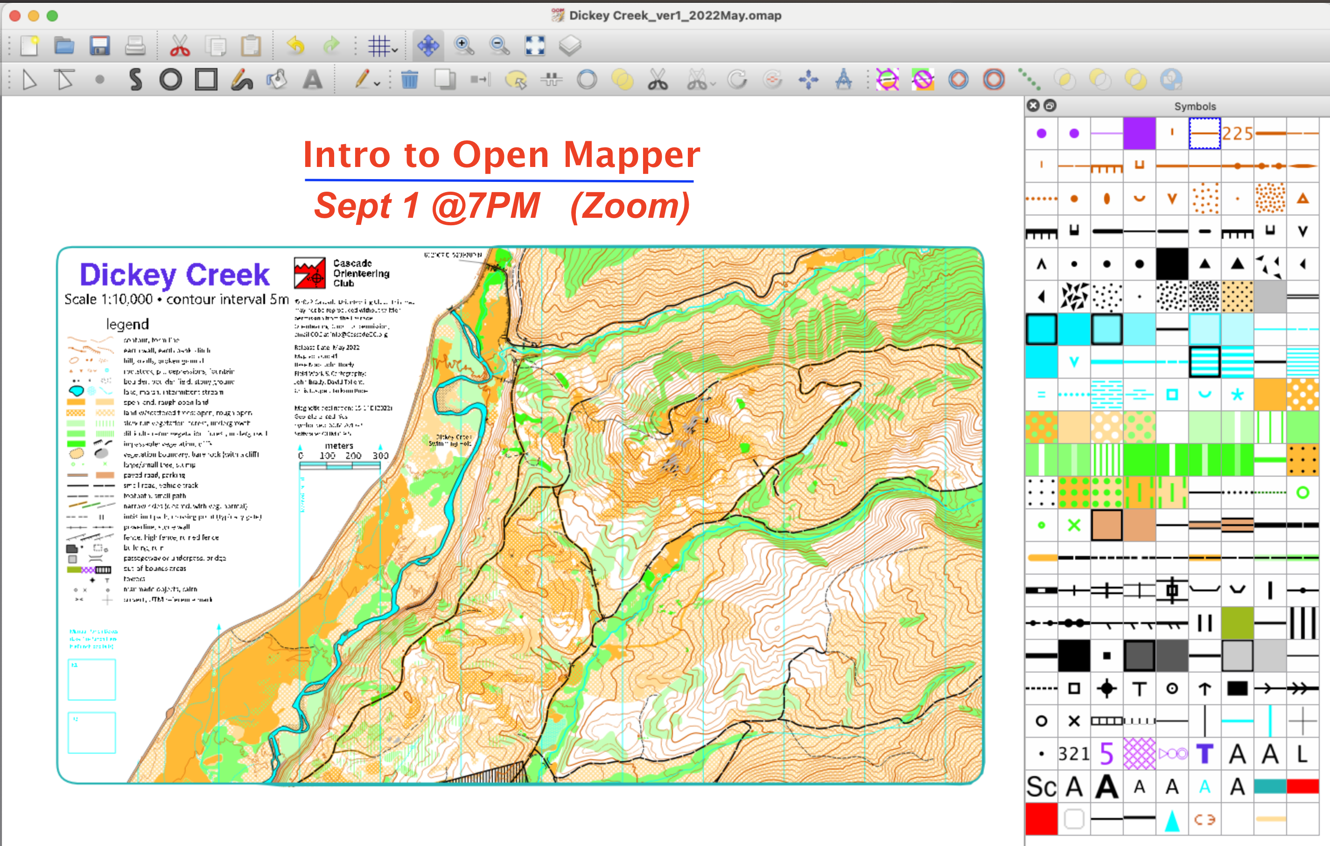1330x846 pixels.
Task: Click the Connect paths ring icon
Action: pyautogui.click(x=587, y=80)
